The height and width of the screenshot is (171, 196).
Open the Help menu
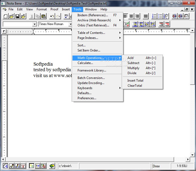[104, 9]
